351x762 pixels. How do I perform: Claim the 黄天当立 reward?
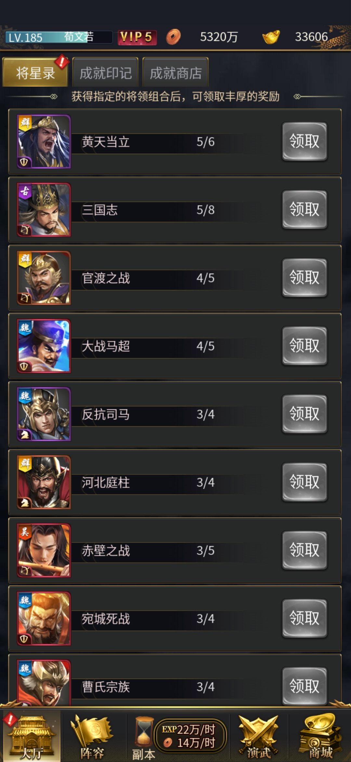305,141
